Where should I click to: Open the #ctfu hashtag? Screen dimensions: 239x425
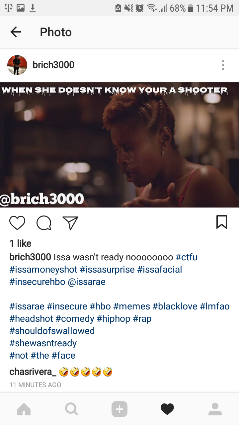tap(187, 257)
